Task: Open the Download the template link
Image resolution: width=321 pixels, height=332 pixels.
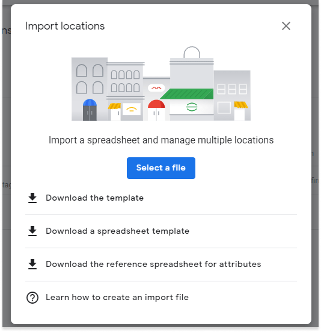Action: point(94,198)
